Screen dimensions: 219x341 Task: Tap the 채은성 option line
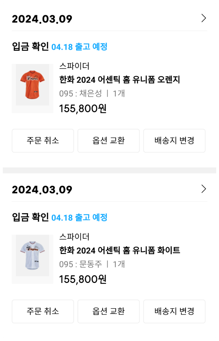tap(92, 94)
